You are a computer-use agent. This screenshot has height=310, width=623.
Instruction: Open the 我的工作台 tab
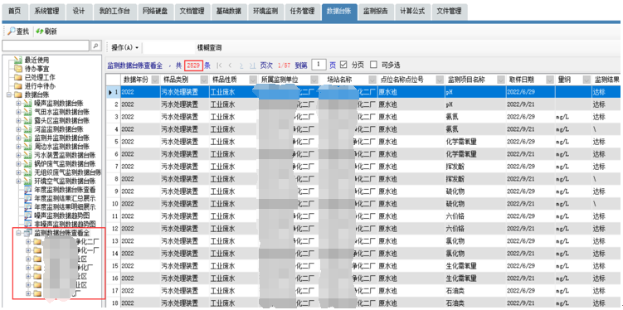coord(114,11)
